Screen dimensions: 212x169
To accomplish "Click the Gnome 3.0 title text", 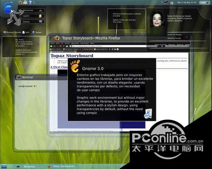I will coord(93,69).
